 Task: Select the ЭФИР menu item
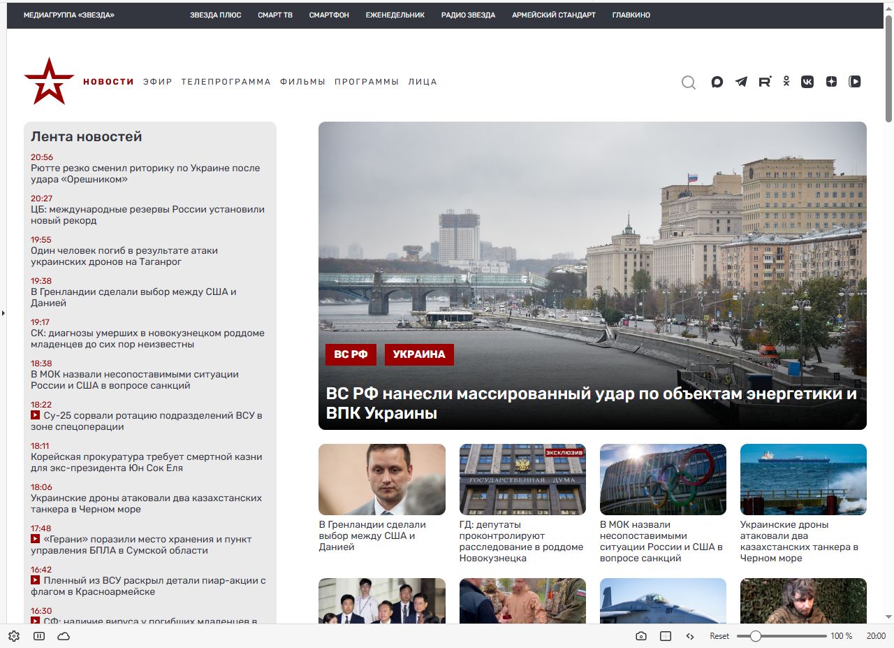157,82
